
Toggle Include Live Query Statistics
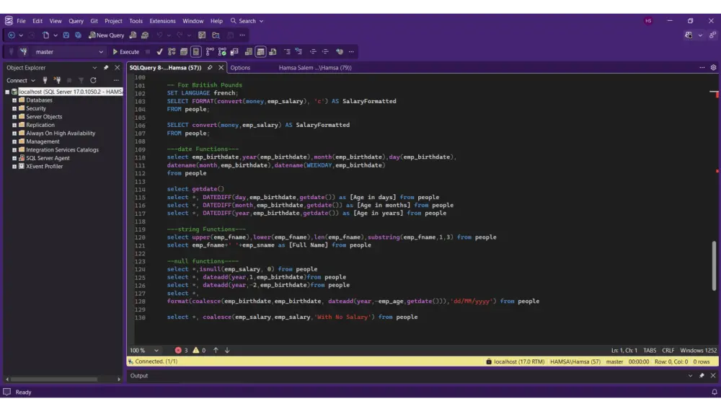[x=222, y=51]
